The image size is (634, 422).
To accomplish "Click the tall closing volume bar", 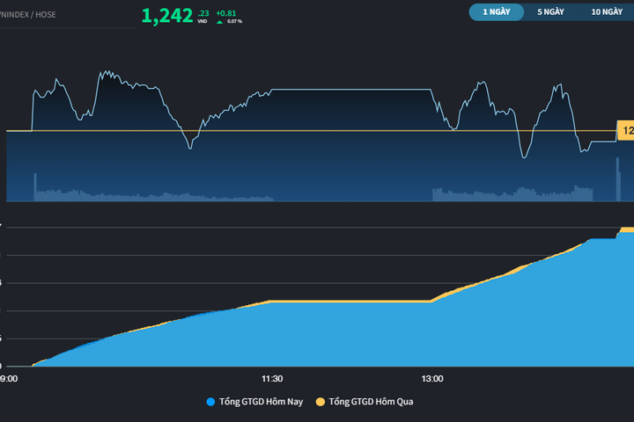I will pos(617,179).
